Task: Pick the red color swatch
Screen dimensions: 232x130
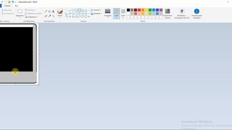Action: pos(139,10)
